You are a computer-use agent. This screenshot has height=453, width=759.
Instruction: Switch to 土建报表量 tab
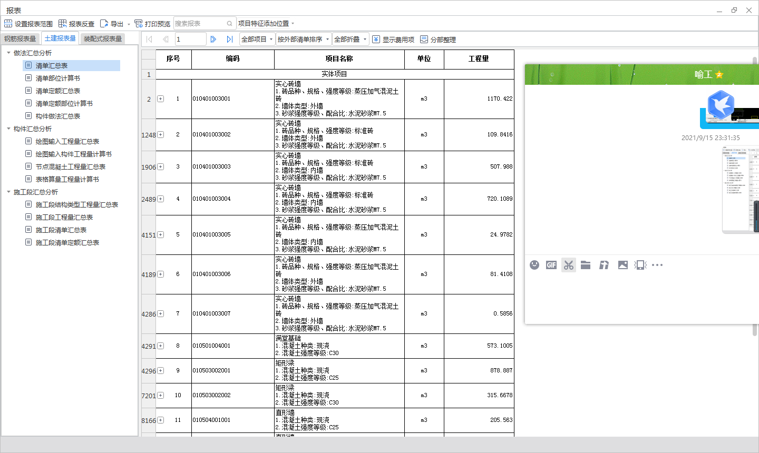[60, 38]
